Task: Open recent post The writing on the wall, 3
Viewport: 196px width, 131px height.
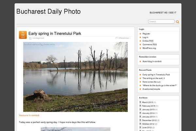Action: (x=154, y=78)
